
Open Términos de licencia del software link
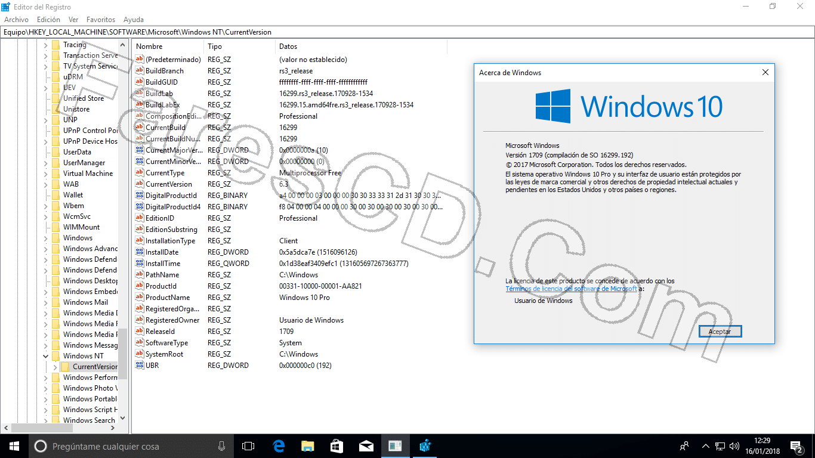(x=571, y=289)
